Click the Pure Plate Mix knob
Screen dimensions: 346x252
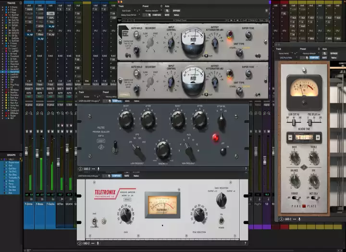tap(313, 180)
